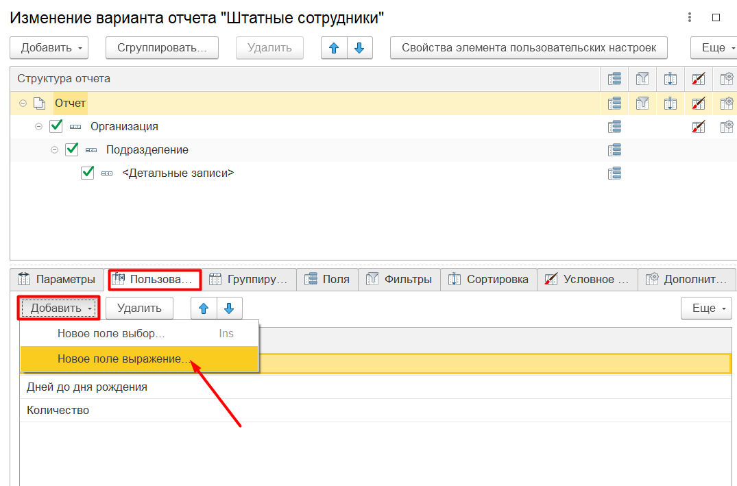This screenshot has height=486, width=737.
Task: Open the top Добавить dropdown button
Action: [49, 48]
